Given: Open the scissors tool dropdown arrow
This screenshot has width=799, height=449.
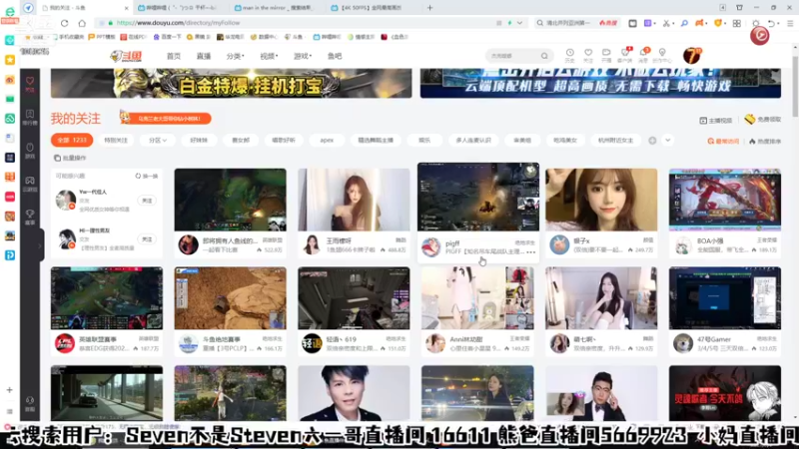Looking at the screenshot, I should click(672, 23).
